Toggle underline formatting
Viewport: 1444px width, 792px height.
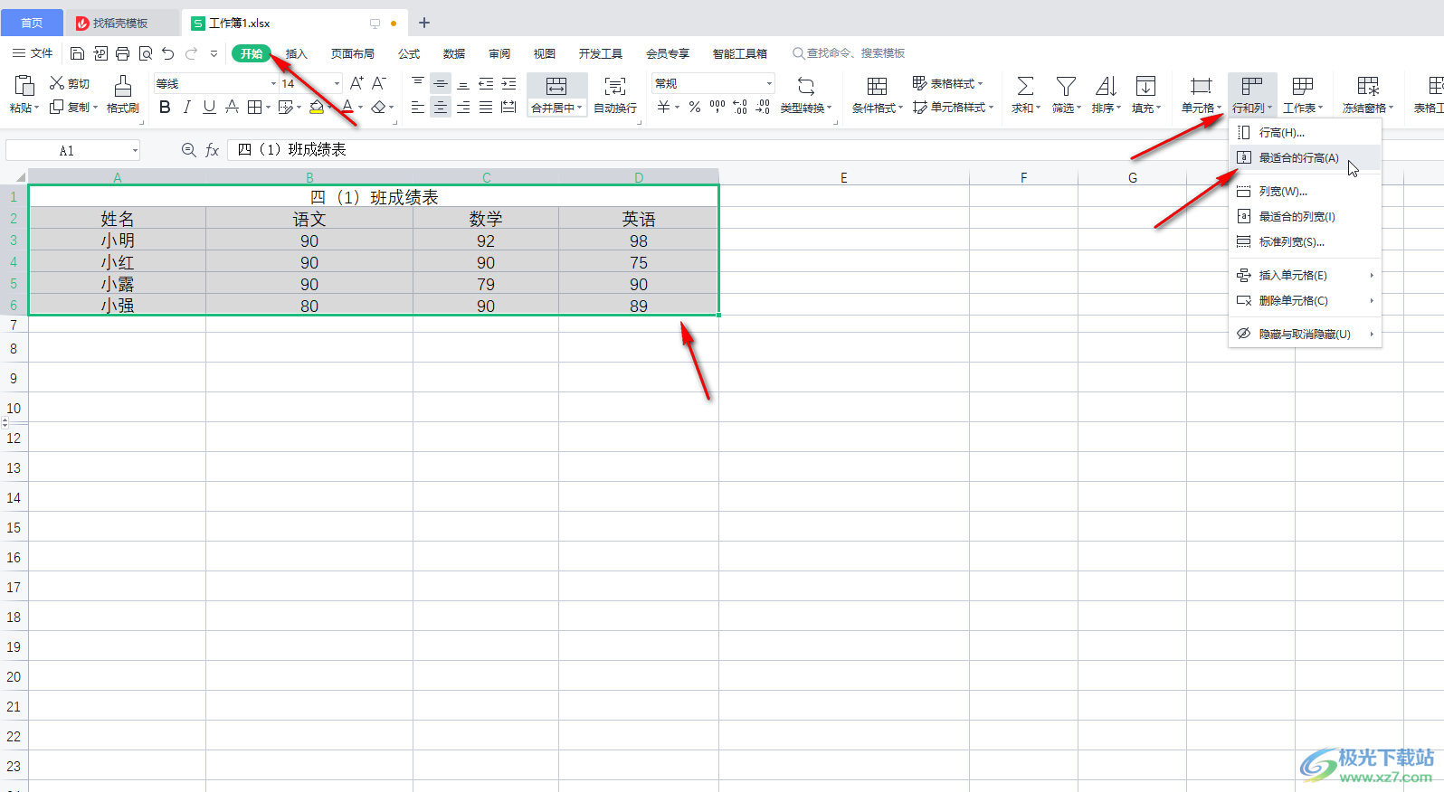(x=209, y=107)
